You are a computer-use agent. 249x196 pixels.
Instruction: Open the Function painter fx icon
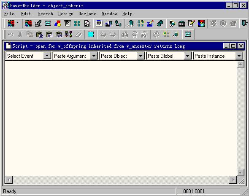click(87, 24)
